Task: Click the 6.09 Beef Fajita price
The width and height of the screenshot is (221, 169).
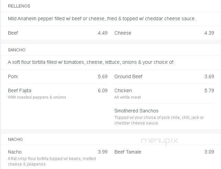Action: [x=103, y=90]
